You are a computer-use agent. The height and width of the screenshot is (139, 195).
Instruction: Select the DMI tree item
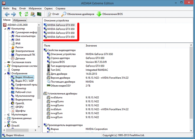[16, 40]
